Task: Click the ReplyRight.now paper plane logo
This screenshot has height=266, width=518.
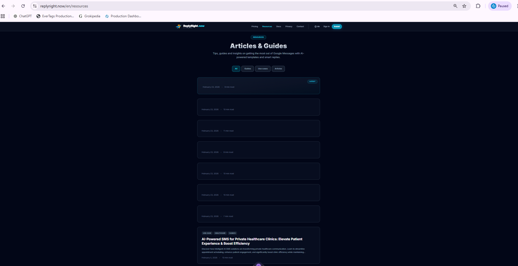Action: 179,27
